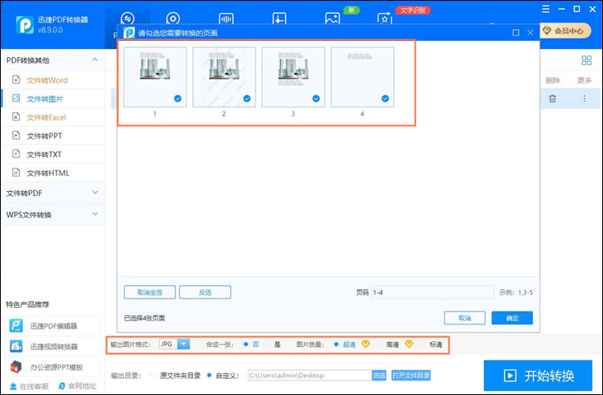Start conversion with 开始转换 button
The image size is (603, 395).
click(x=538, y=376)
